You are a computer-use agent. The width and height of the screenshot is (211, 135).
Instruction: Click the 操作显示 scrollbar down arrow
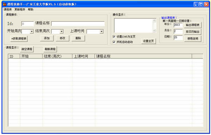154,31
